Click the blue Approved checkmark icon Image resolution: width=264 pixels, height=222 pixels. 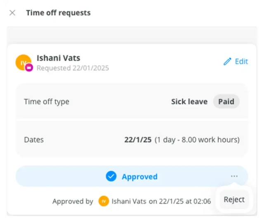tap(111, 176)
